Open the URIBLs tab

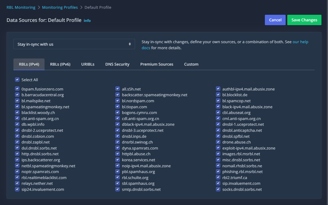click(x=88, y=64)
